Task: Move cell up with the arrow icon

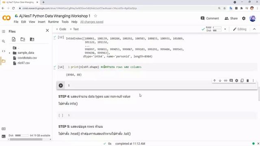Action: point(214,81)
